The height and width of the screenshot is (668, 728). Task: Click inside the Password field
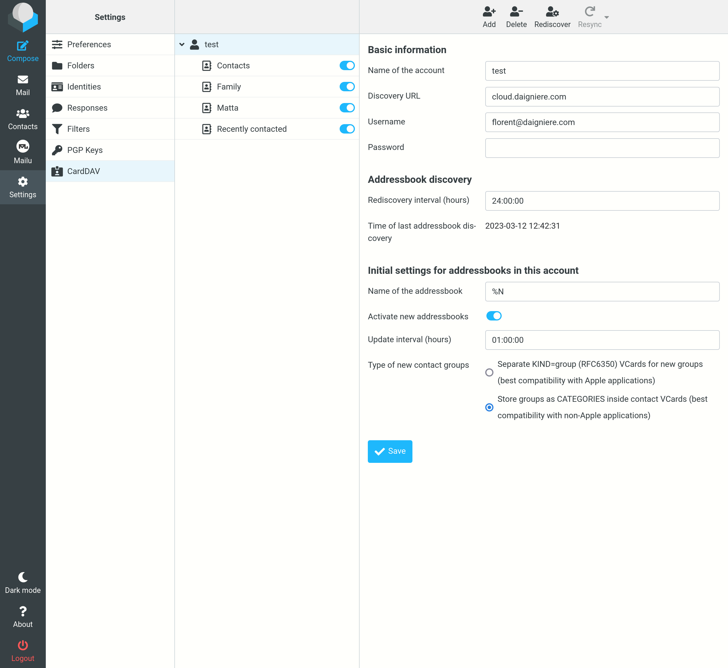tap(602, 148)
